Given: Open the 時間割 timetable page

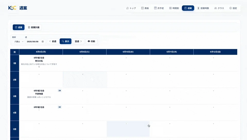Looking at the screenshot, I should pos(174,8).
